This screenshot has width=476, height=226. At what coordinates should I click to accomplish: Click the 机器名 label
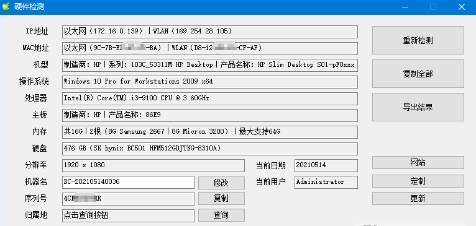tap(36, 181)
